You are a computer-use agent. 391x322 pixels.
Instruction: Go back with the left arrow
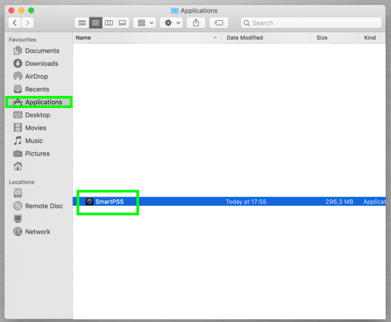tap(15, 23)
